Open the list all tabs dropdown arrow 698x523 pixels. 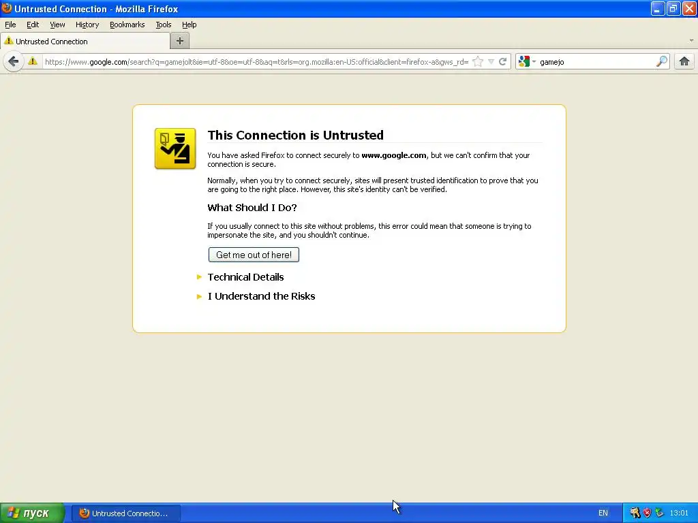(x=691, y=40)
